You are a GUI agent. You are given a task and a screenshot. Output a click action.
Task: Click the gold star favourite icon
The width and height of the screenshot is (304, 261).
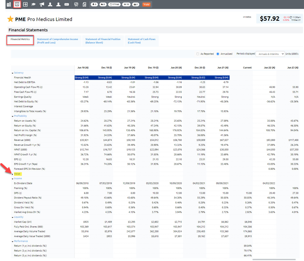click(10, 19)
